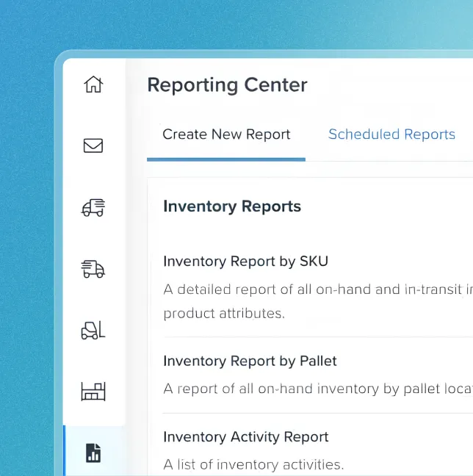Switch to Scheduled Reports tab
The height and width of the screenshot is (476, 473).
[391, 134]
